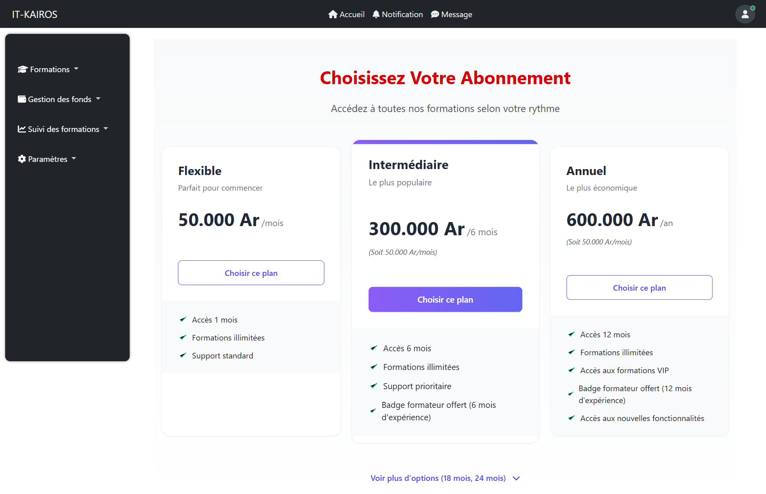
Task: Open the Message menu item
Action: (x=456, y=14)
